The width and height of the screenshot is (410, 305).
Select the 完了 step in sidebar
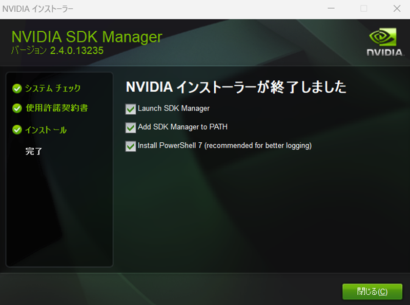click(x=34, y=151)
